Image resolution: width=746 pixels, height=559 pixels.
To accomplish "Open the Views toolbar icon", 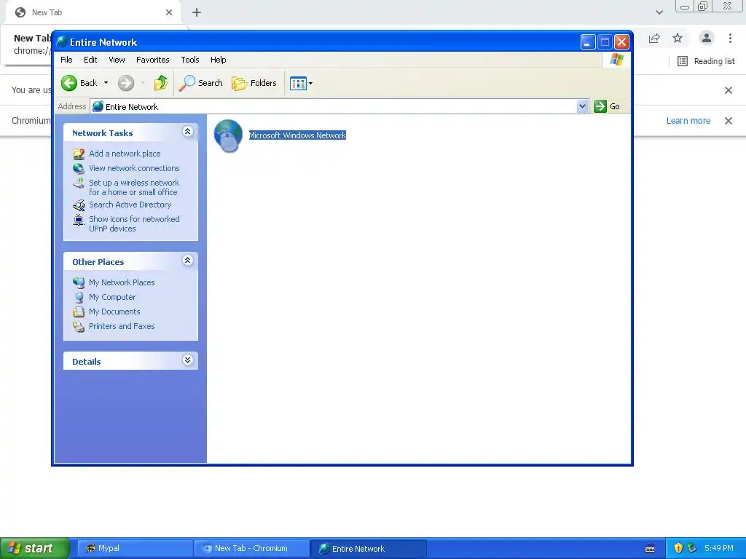I will [298, 83].
